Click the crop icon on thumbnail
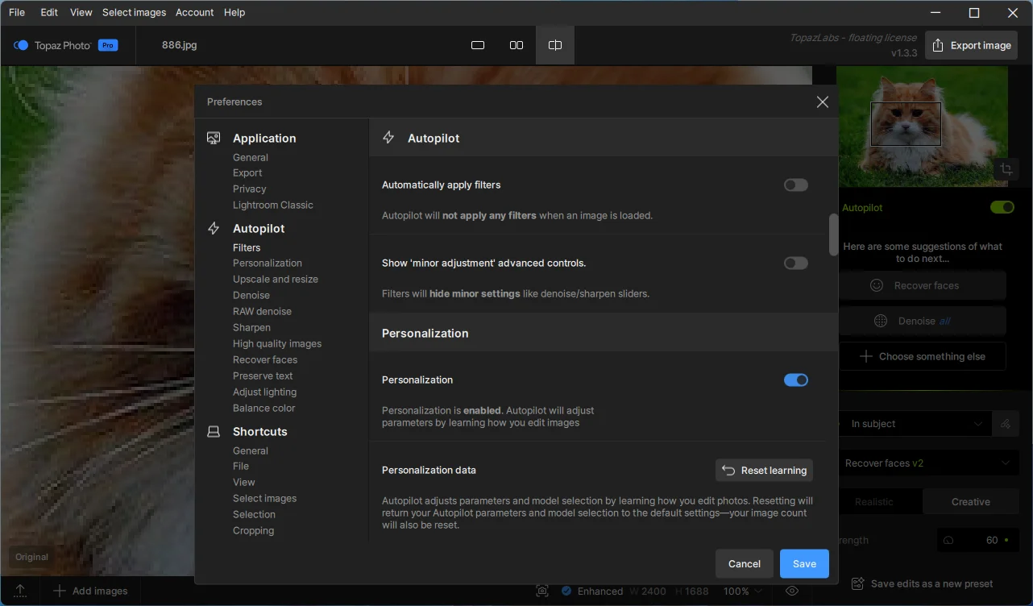1033x606 pixels. click(x=1006, y=169)
